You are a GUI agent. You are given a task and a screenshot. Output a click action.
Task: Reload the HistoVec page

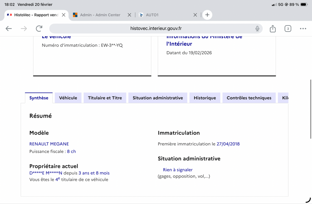(x=39, y=28)
